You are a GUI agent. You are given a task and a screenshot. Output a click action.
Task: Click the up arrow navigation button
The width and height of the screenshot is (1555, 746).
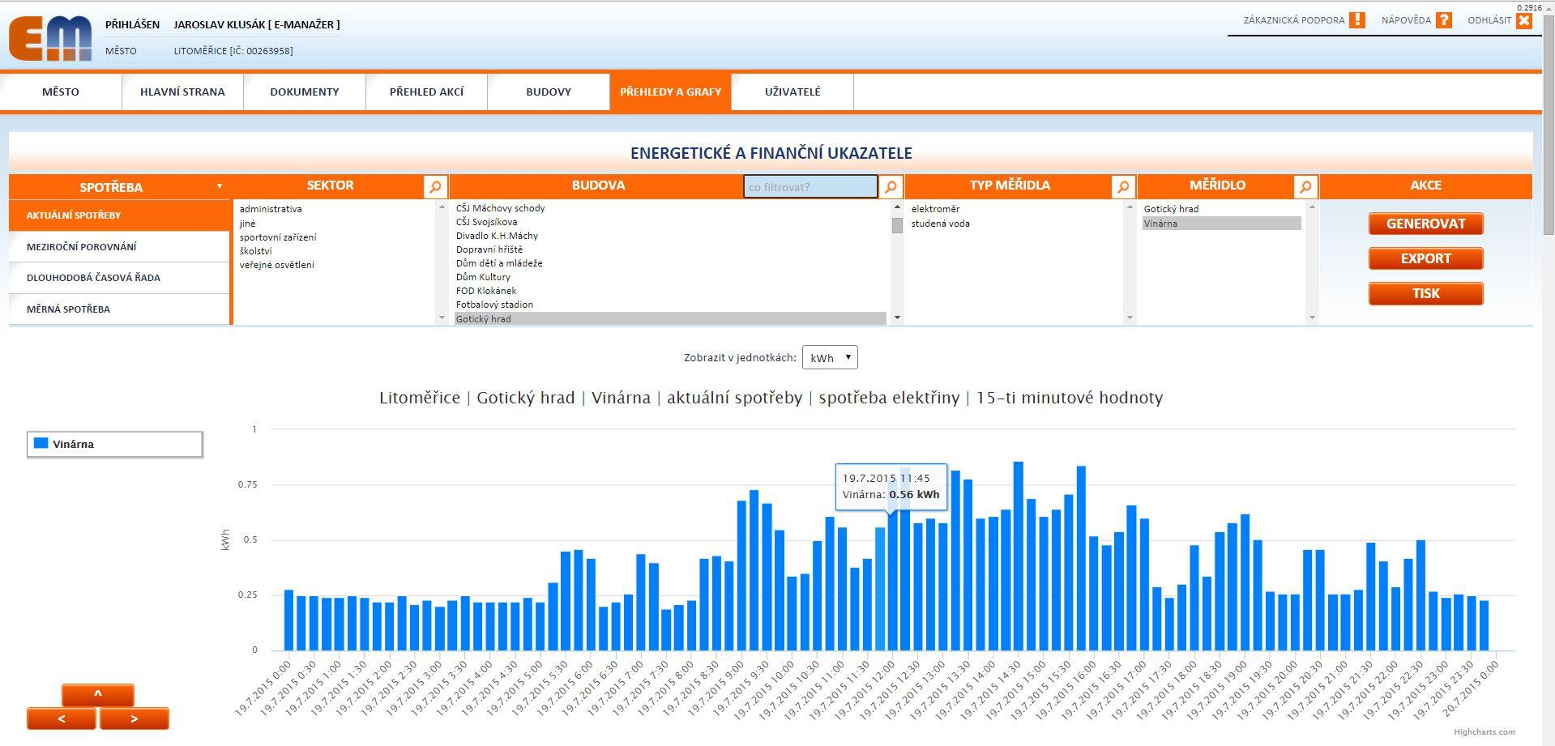tap(98, 694)
